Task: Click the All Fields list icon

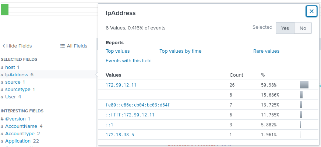Action: (62, 46)
